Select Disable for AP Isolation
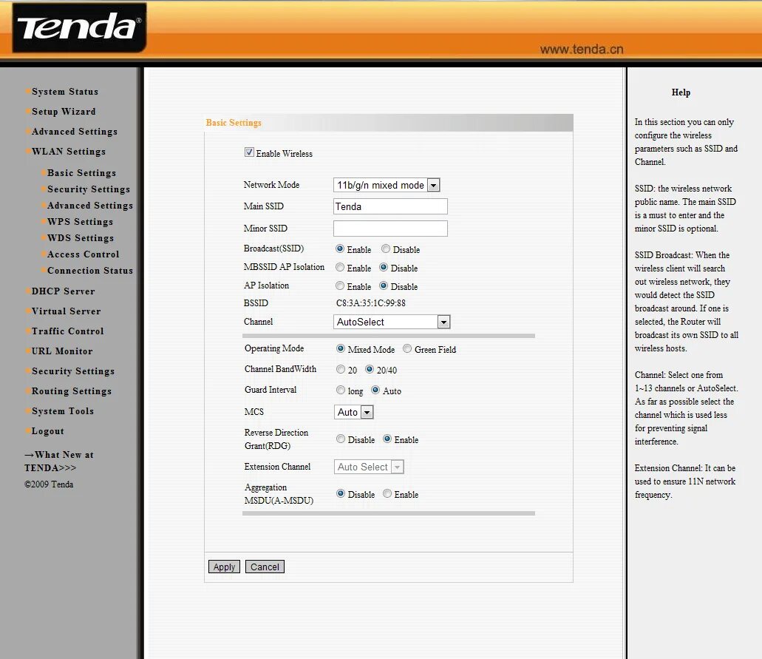 point(384,285)
